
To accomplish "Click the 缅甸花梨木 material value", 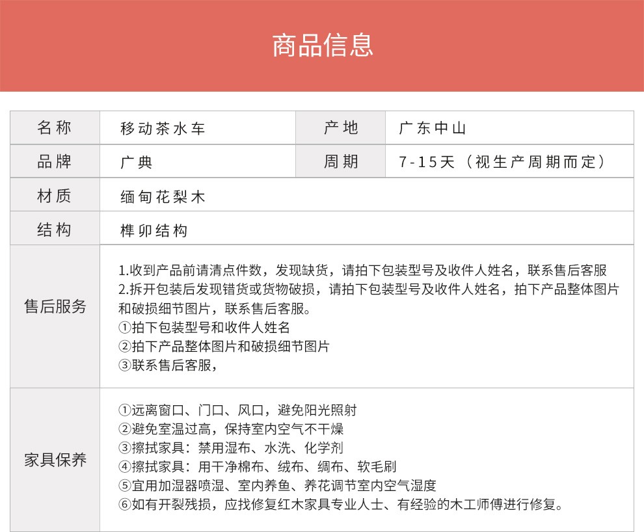I will pos(163,196).
